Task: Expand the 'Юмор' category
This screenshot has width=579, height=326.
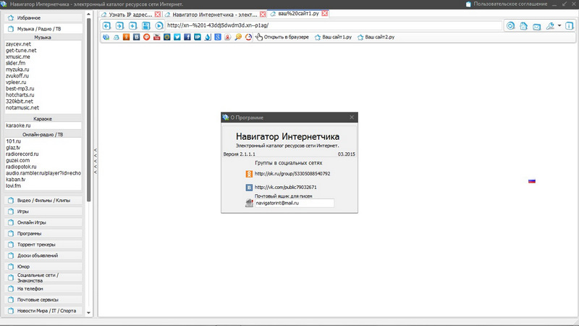Action: tap(43, 267)
